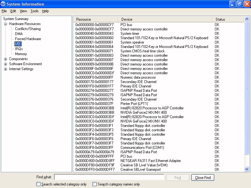The image size is (251, 188).
Task: Select the IRQs category
Action: tap(19, 49)
